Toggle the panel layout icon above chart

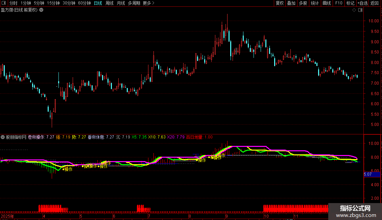[360, 10]
